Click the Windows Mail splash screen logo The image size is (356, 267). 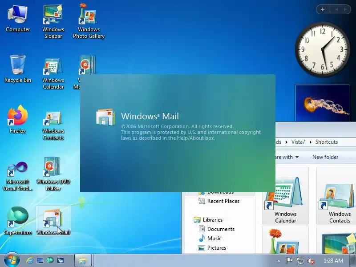tap(105, 117)
